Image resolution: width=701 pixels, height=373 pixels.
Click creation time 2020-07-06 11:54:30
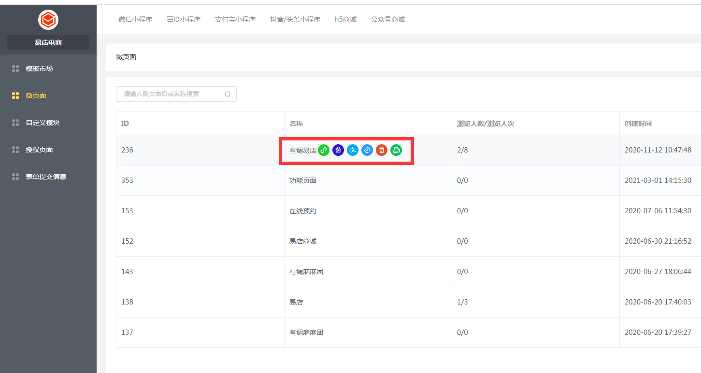[658, 211]
